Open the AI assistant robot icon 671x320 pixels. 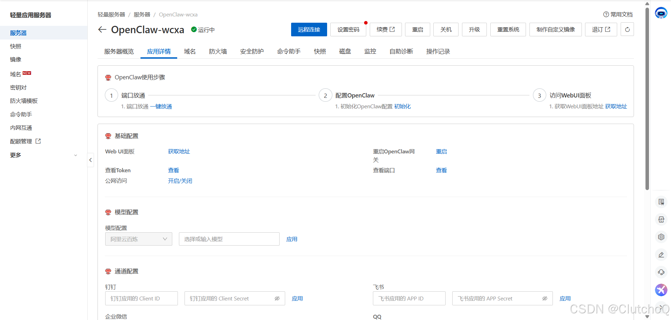coord(661,13)
